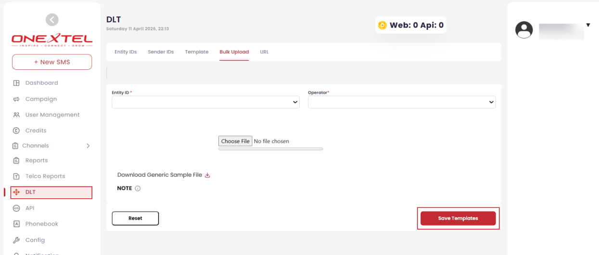Click the 'Entity ID *' field label

tap(122, 92)
